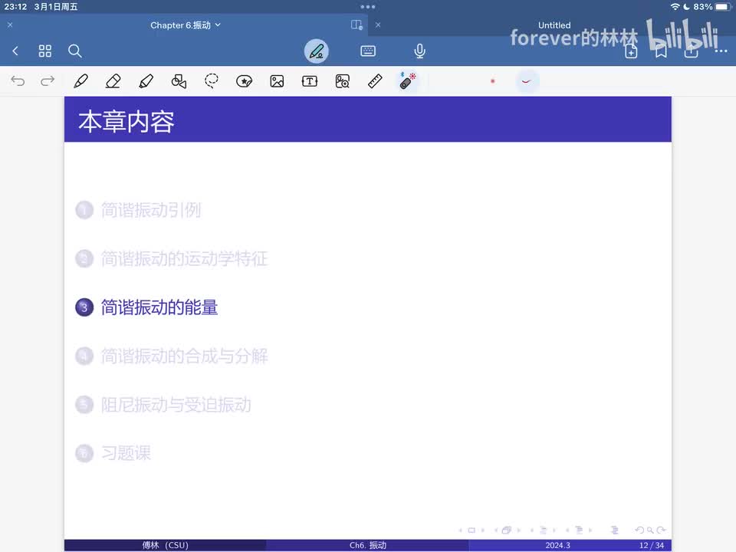The image size is (736, 552).
Task: Jump to section 简谐振动的能量
Action: pyautogui.click(x=159, y=307)
